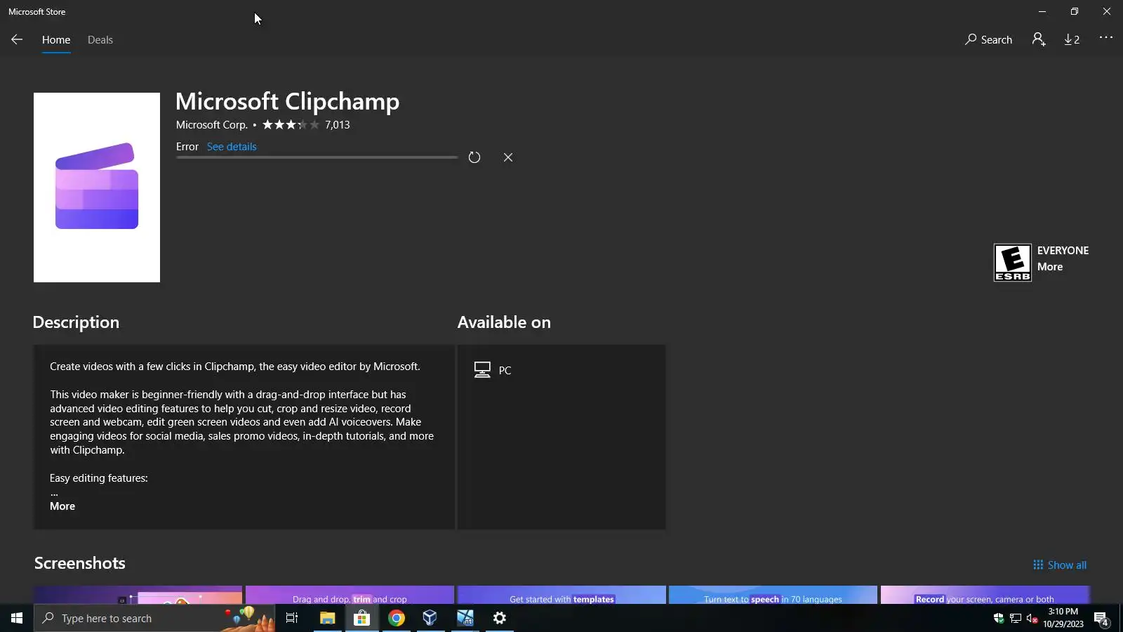Viewport: 1123px width, 632px height.
Task: Show all screenshots
Action: tap(1060, 565)
